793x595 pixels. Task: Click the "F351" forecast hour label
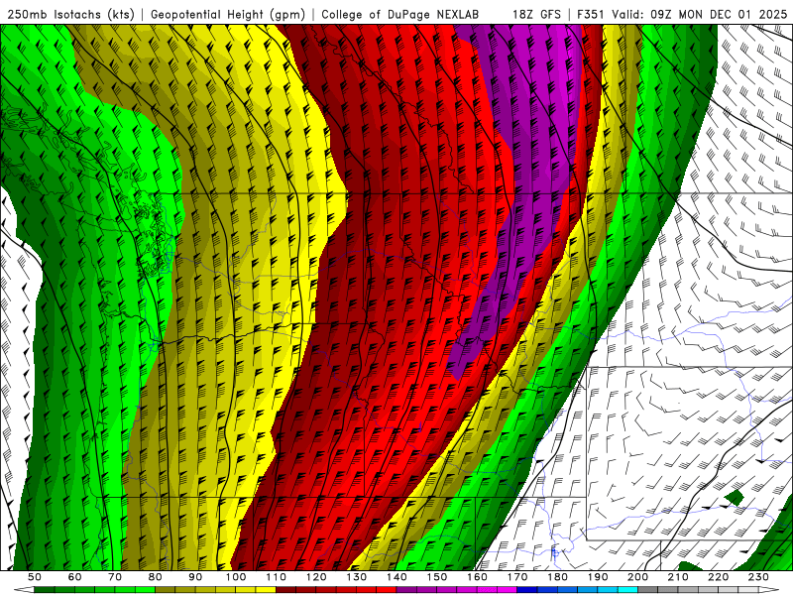(x=590, y=15)
